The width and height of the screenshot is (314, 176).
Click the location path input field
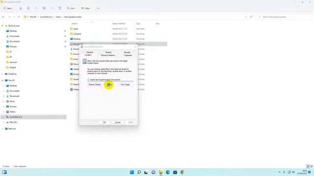(110, 80)
